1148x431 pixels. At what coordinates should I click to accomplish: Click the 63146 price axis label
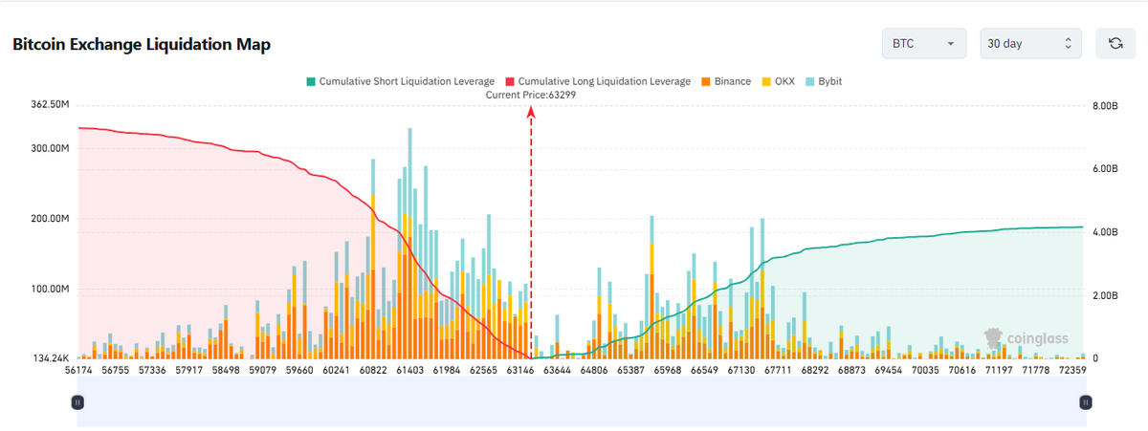pos(519,370)
